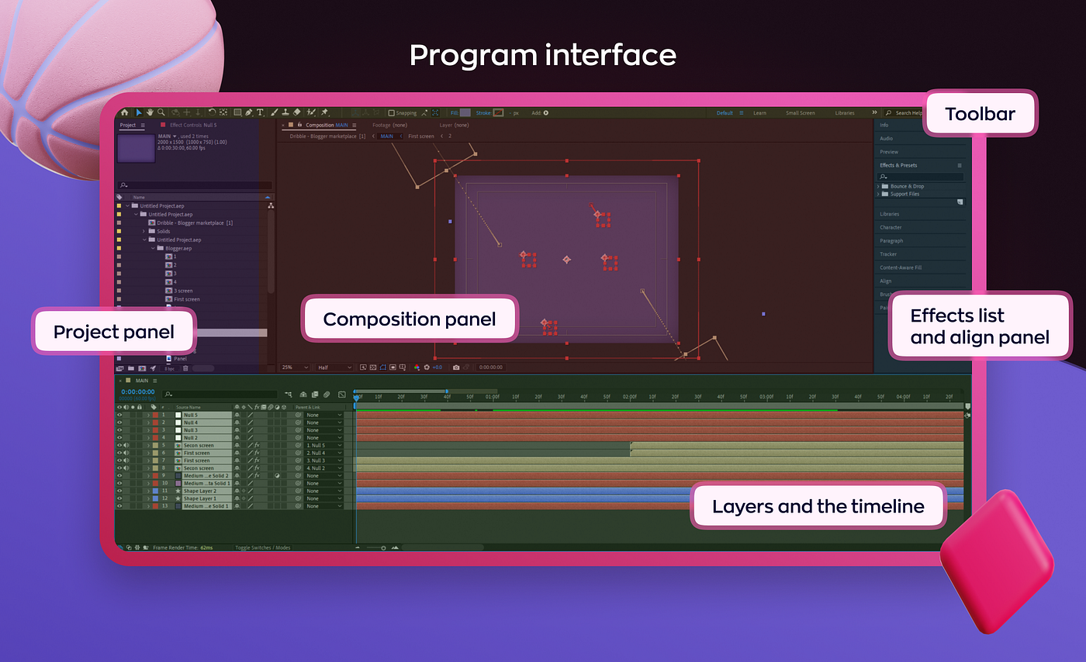The height and width of the screenshot is (662, 1086).
Task: Select the Clone Stamp tool
Action: point(285,112)
